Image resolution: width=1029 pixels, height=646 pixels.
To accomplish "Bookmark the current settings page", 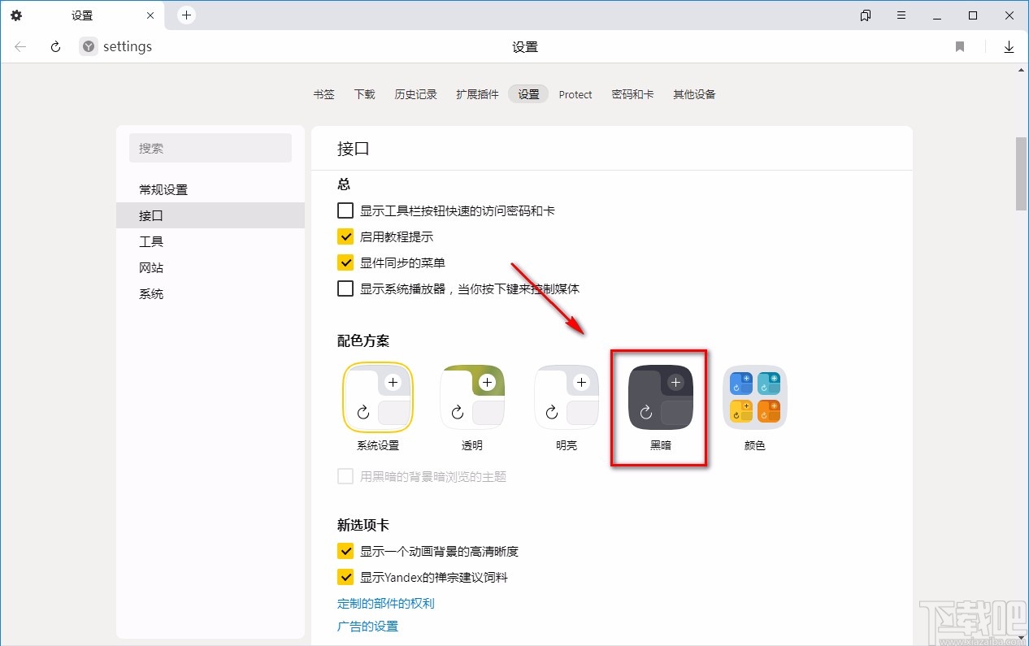I will [x=960, y=46].
